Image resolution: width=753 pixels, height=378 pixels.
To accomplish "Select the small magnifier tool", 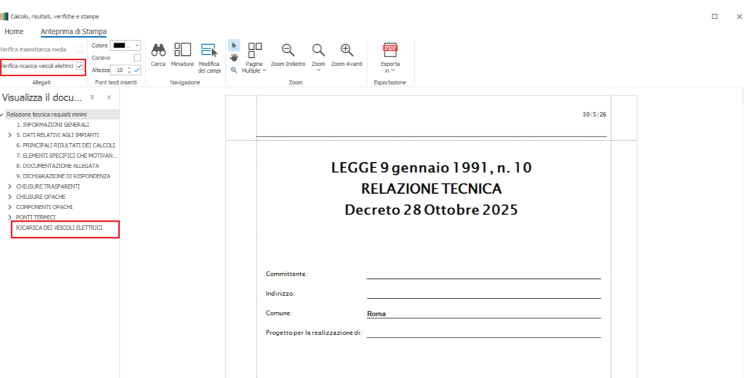I will click(x=234, y=70).
